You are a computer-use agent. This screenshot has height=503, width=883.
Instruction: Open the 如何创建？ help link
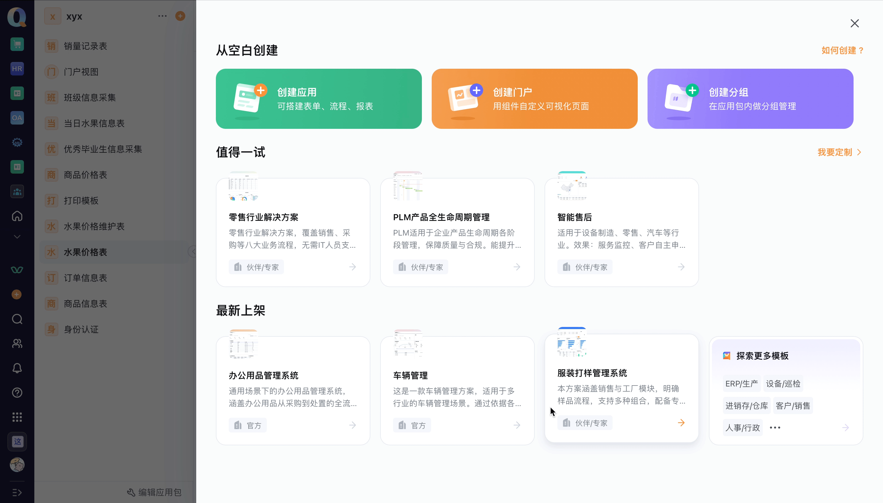pyautogui.click(x=842, y=50)
